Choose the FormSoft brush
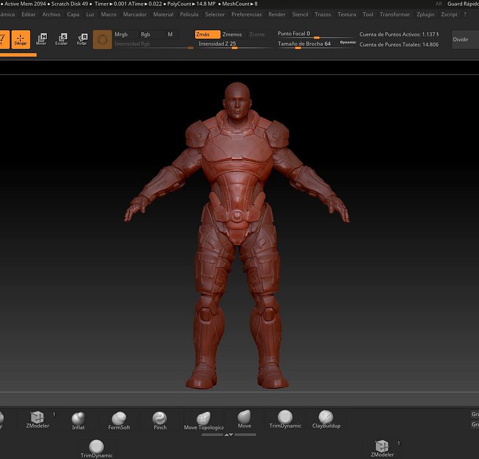 click(x=119, y=421)
